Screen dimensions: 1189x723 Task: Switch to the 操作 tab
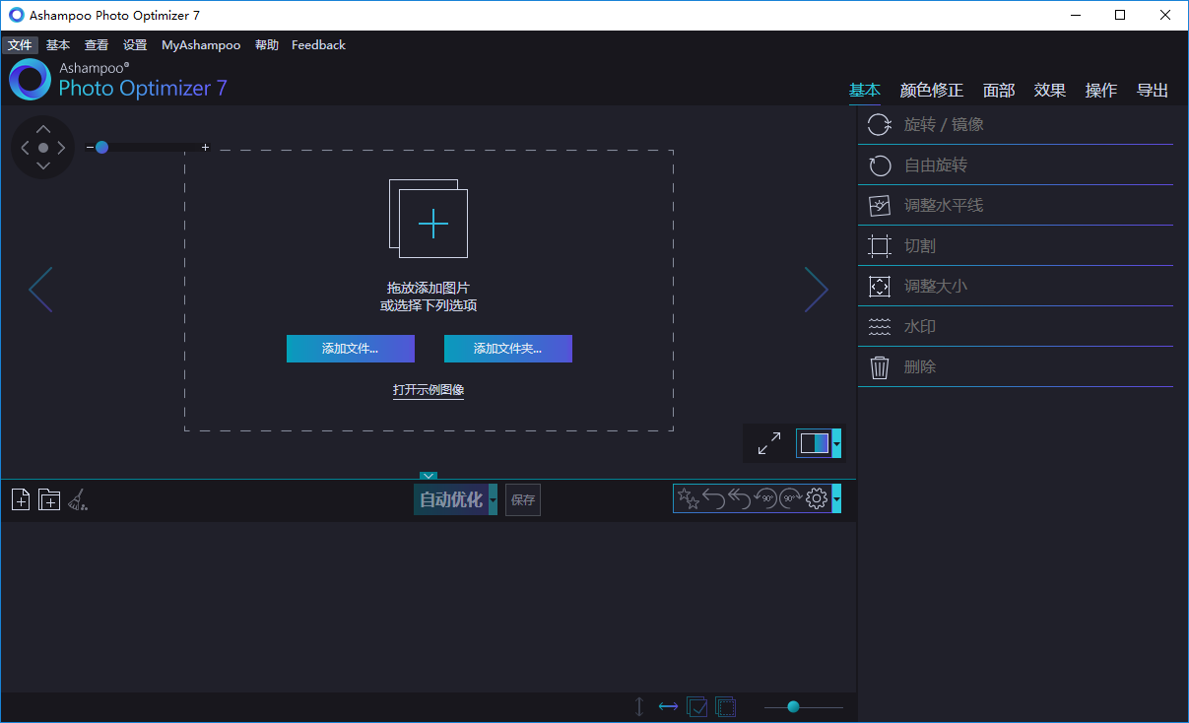pos(1101,90)
